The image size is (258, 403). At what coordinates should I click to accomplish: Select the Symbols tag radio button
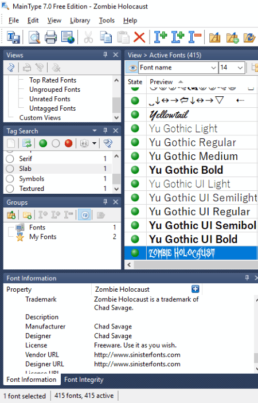pyautogui.click(x=10, y=179)
